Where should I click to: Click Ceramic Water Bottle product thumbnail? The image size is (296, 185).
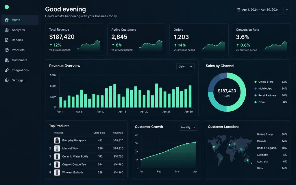(x=57, y=156)
